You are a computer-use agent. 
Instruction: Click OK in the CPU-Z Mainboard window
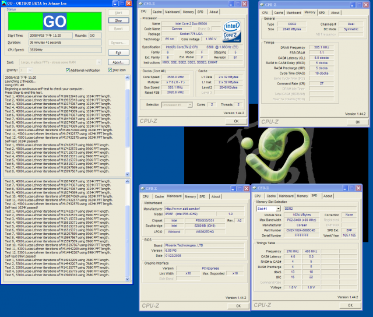[238, 306]
